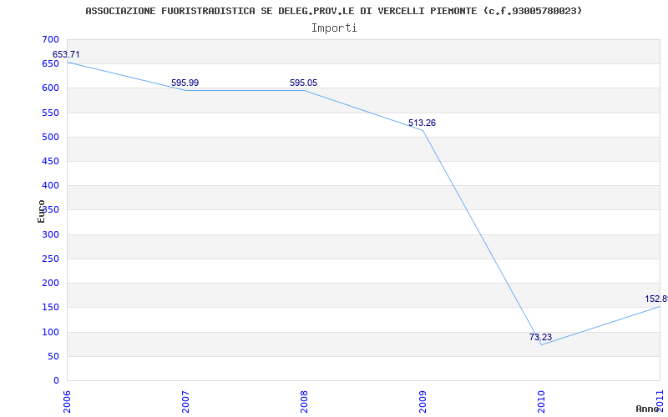Click the 'Importi' subtitle
The width and height of the screenshot is (668, 417).
click(x=334, y=28)
